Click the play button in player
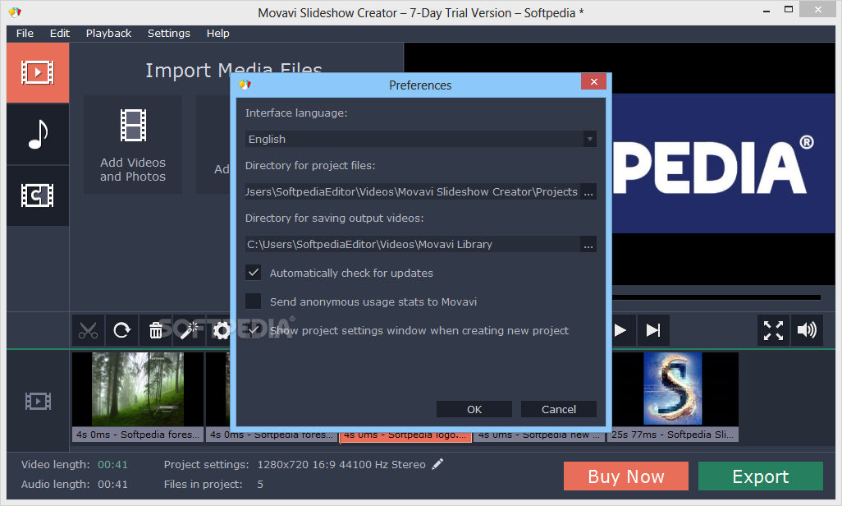 [x=620, y=330]
